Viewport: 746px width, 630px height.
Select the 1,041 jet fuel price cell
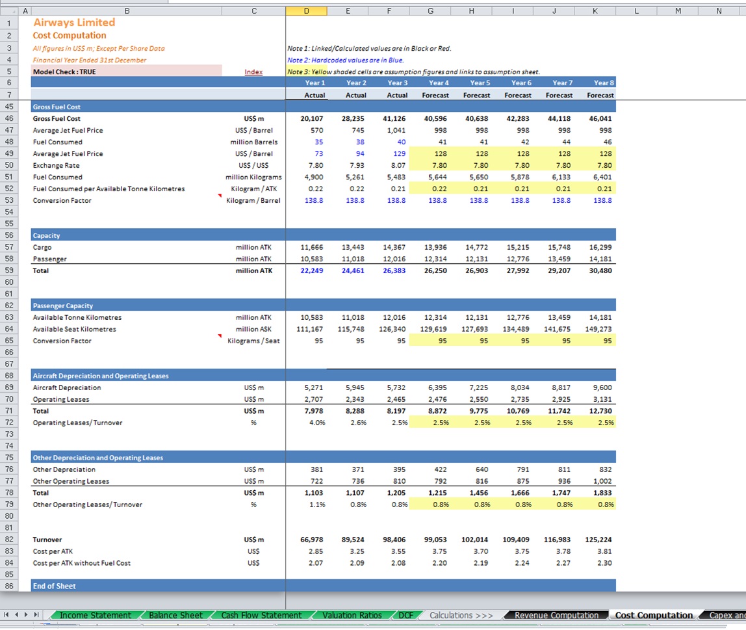[396, 131]
